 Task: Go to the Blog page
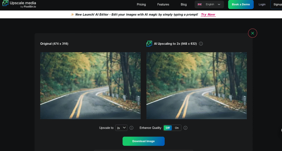(x=184, y=4)
